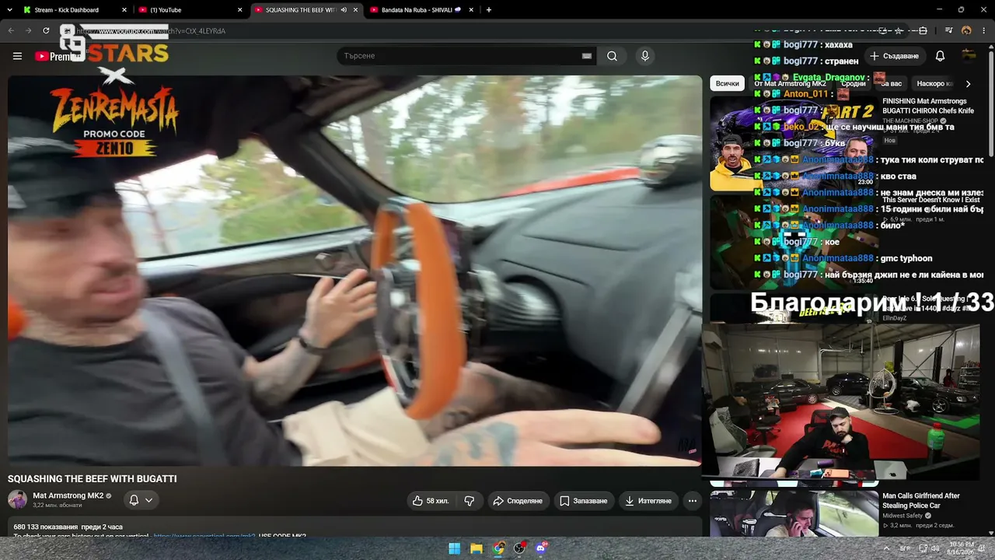This screenshot has height=560, width=995.
Task: Share the video with Споделяне
Action: (518, 501)
